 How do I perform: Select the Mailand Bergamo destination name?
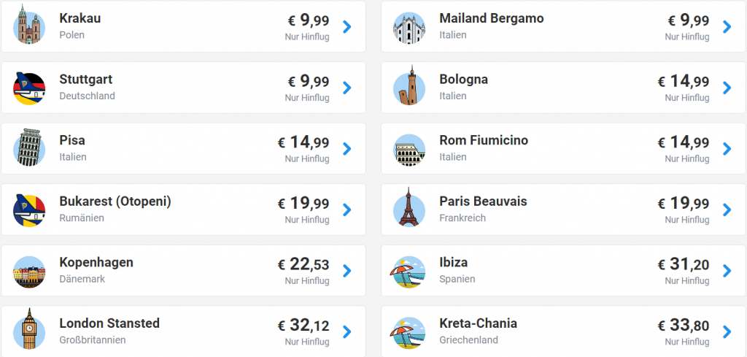point(491,18)
